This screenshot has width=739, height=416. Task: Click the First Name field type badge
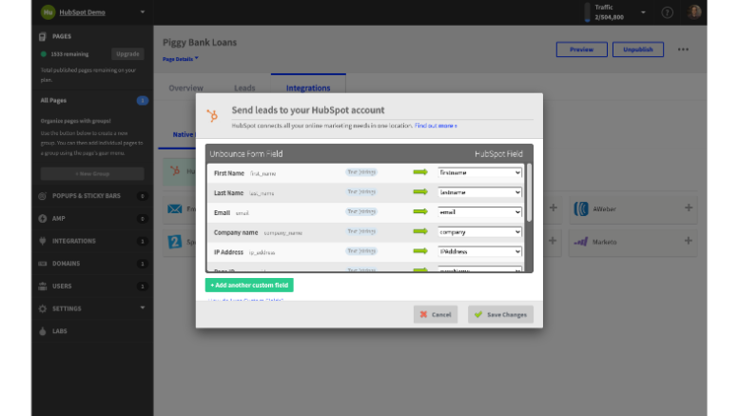(x=361, y=172)
